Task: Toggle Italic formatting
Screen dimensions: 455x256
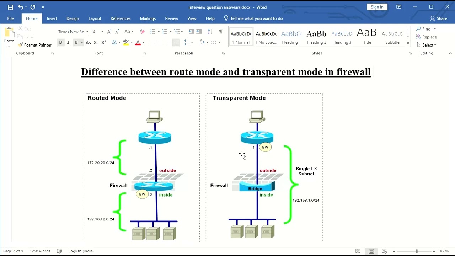Action: [68, 42]
